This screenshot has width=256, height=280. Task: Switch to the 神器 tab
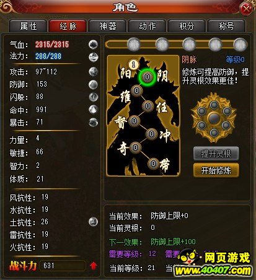(107, 26)
